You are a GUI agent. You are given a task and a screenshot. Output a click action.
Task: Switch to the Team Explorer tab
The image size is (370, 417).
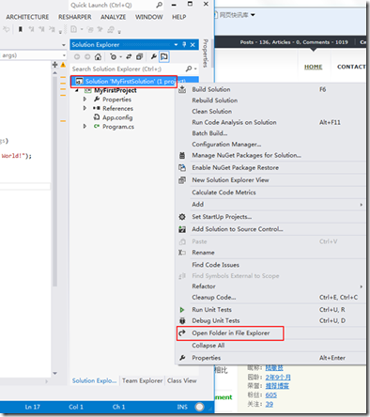click(142, 380)
